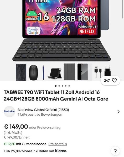Select the fifth carousel dot

[69, 86]
